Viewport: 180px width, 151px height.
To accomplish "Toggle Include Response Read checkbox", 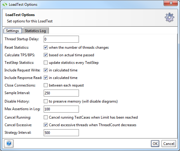I will [x=46, y=77].
